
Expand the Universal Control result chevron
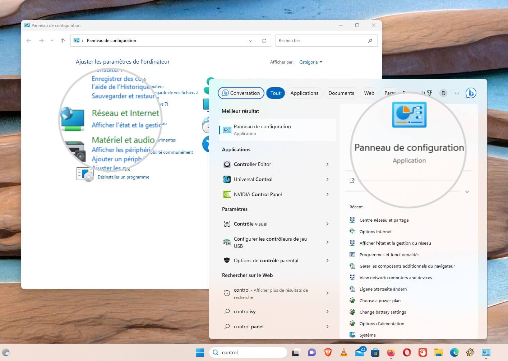(327, 179)
